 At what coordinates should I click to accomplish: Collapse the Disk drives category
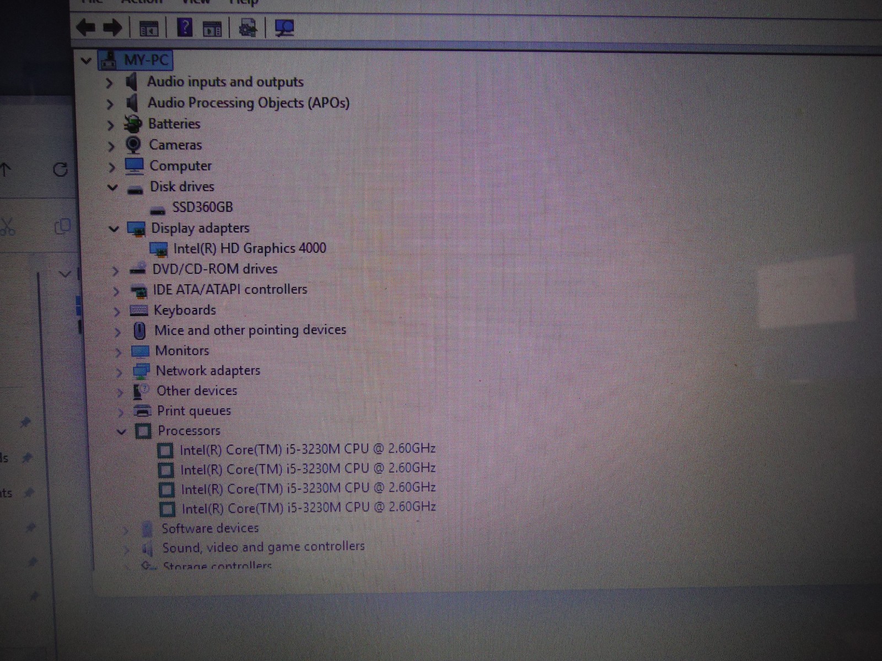[112, 187]
